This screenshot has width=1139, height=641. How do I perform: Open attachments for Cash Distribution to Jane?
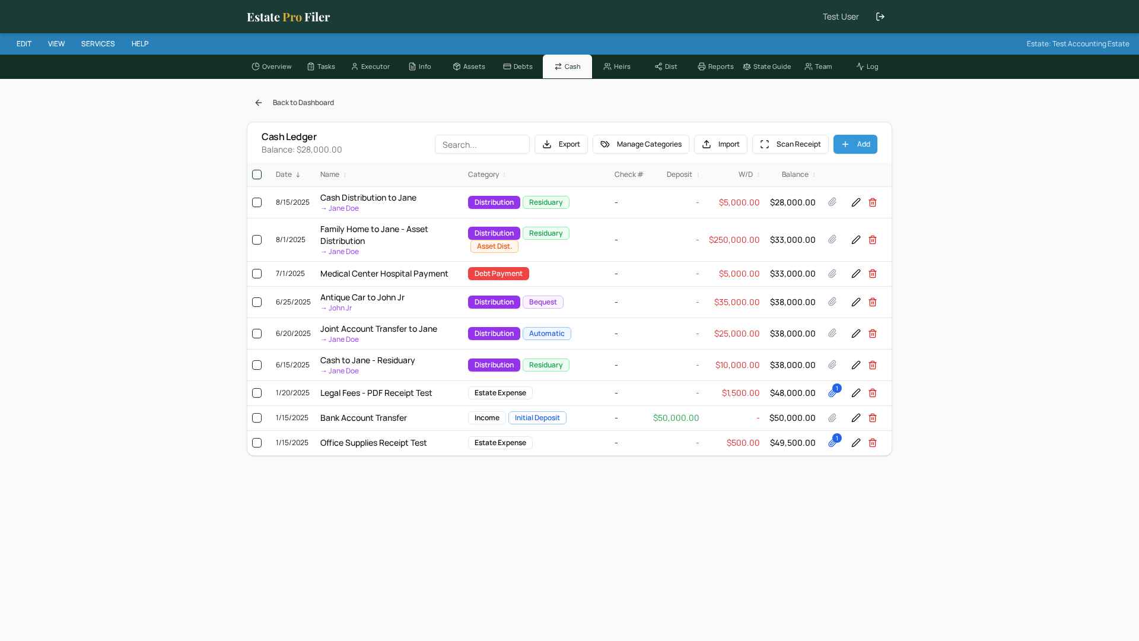832,202
